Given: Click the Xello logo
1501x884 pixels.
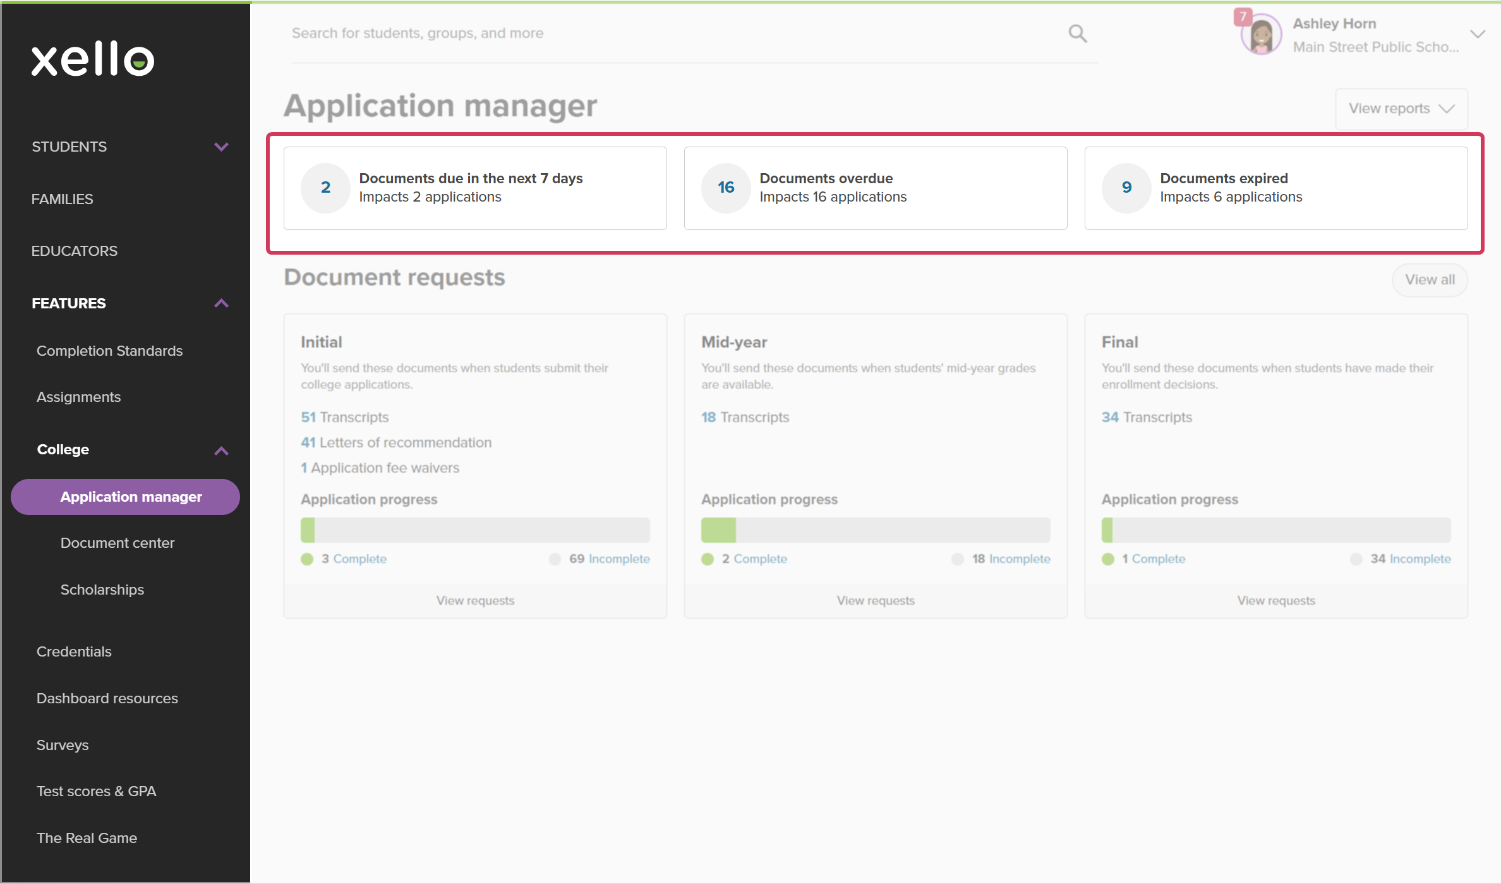Looking at the screenshot, I should pos(93,59).
